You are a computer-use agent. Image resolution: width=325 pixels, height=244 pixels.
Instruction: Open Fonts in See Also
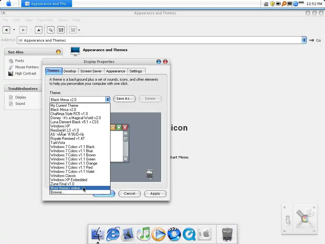tap(19, 61)
